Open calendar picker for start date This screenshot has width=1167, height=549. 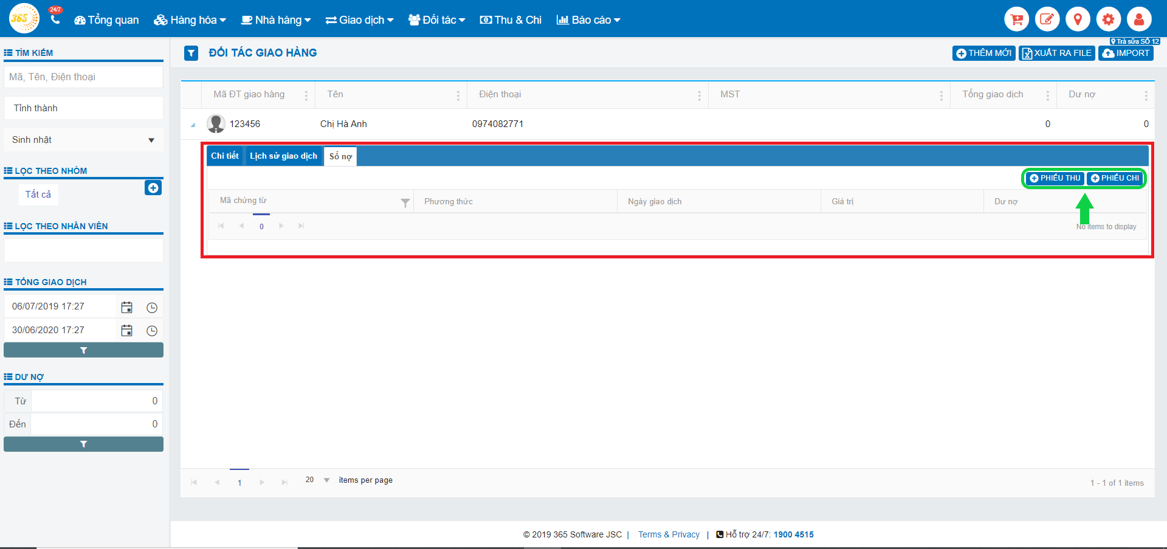click(126, 307)
